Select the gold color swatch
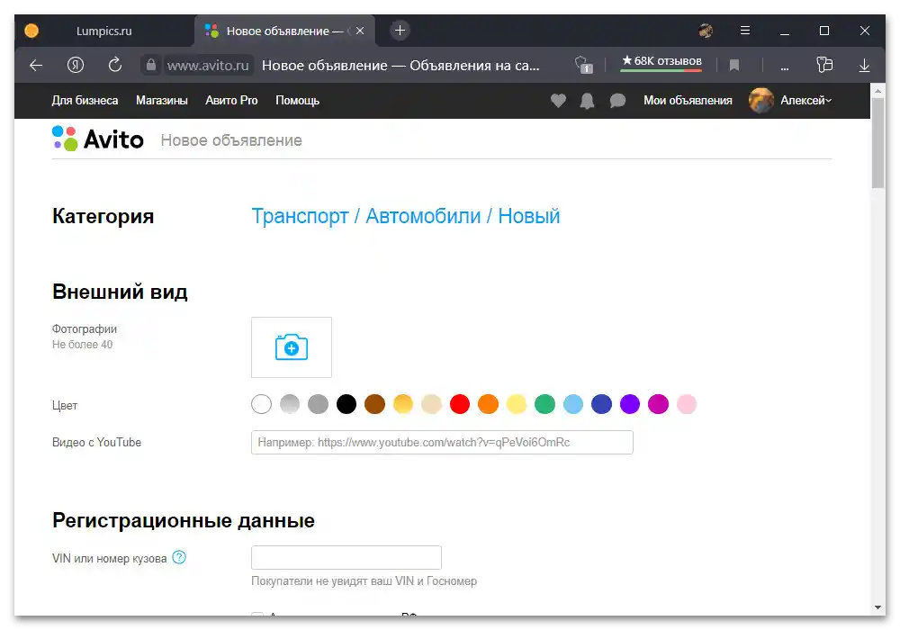 [403, 404]
